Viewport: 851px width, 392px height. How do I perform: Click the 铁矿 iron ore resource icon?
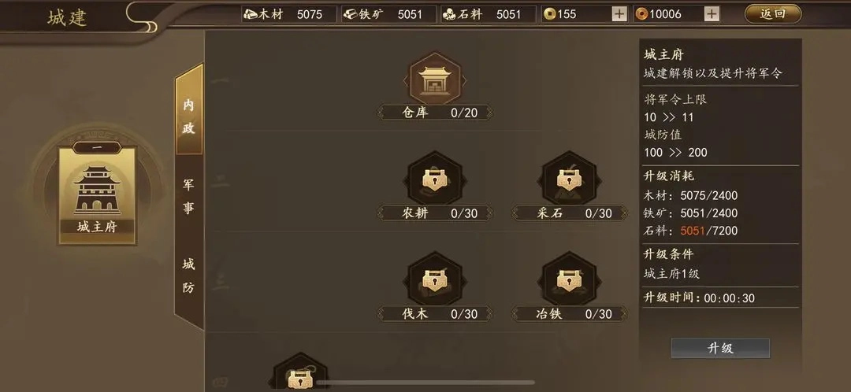click(351, 15)
